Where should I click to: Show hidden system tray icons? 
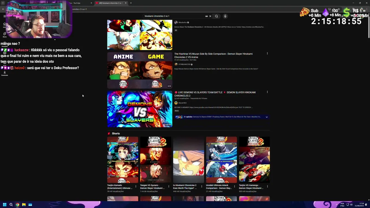336,205
